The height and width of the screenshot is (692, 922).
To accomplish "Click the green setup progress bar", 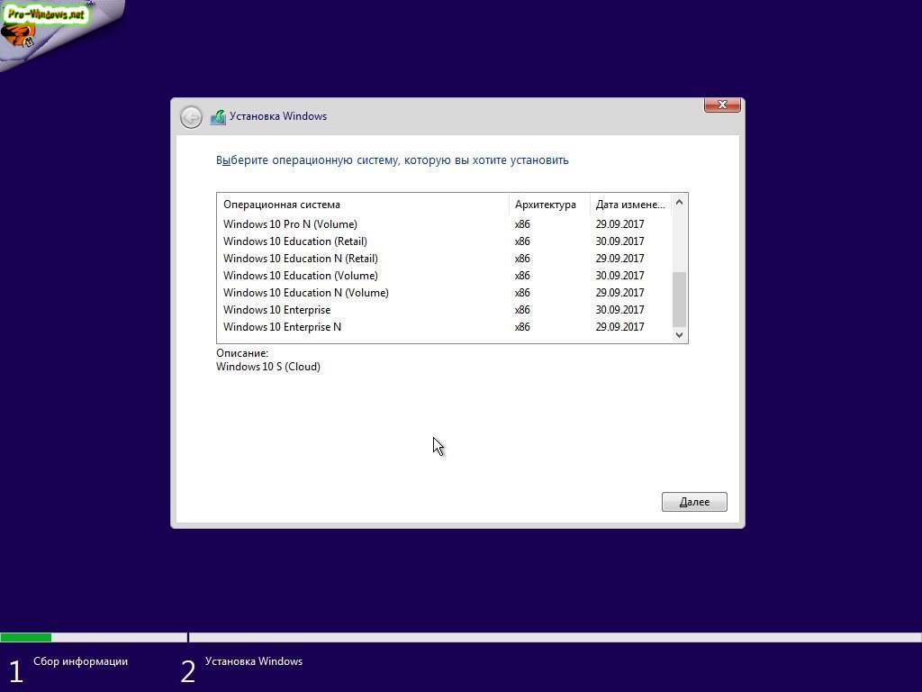I will (x=26, y=637).
